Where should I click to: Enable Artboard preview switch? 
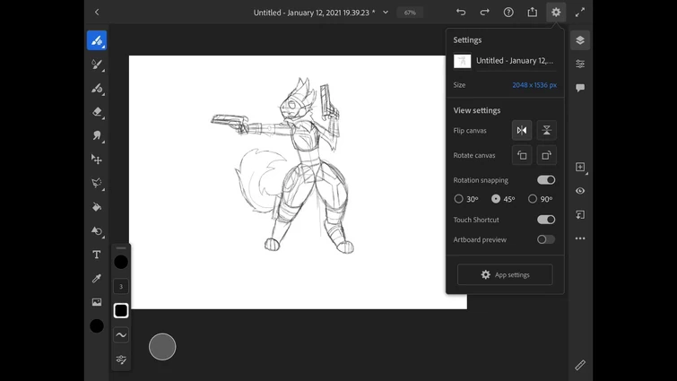click(546, 239)
